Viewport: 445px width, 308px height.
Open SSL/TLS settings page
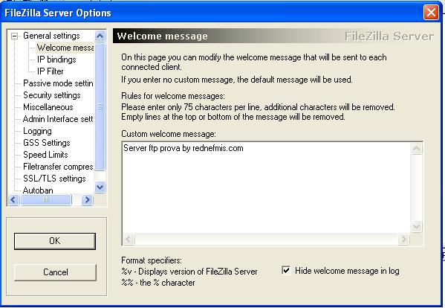pos(54,179)
